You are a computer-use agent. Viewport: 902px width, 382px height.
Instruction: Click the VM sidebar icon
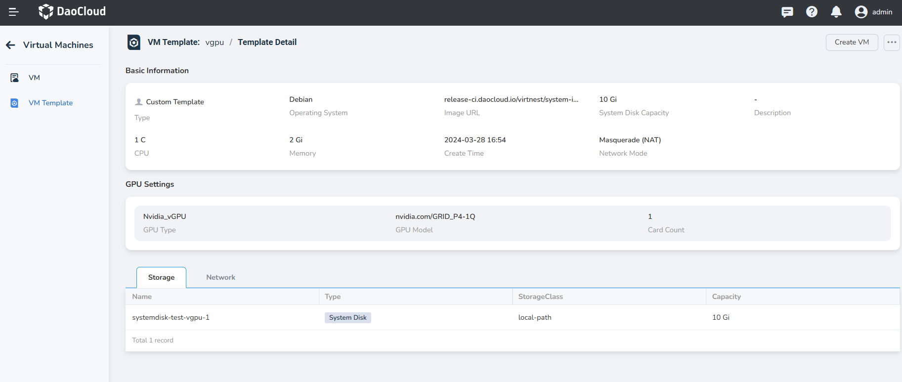15,78
